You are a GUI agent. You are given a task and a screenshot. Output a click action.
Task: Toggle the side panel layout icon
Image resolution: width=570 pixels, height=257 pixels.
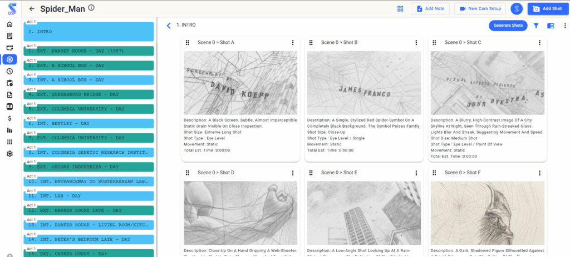tap(551, 26)
